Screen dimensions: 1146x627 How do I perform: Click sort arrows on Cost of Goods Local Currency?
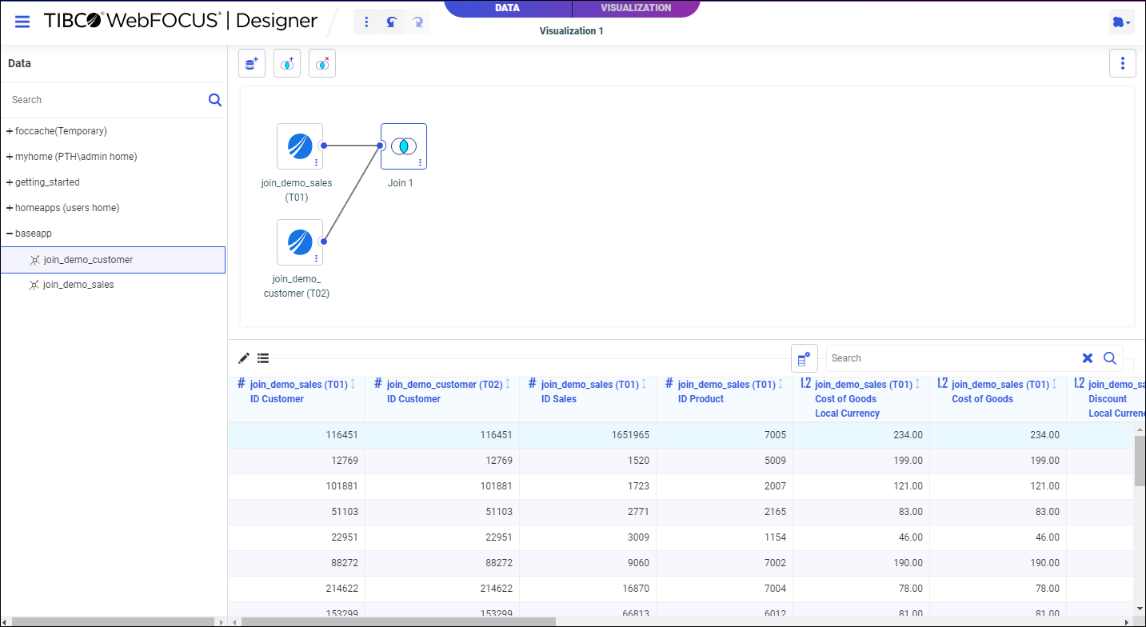pyautogui.click(x=917, y=385)
